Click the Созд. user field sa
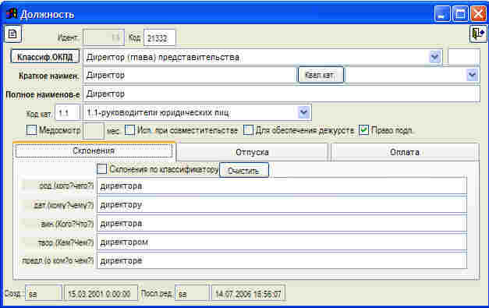 click(44, 293)
